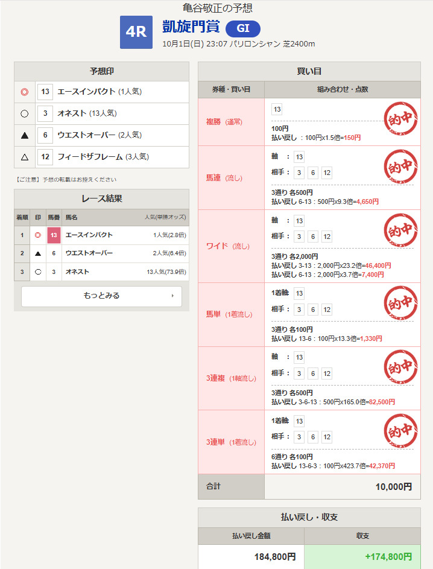Click the blue 4R race number badge
This screenshot has width=433, height=569.
click(136, 32)
